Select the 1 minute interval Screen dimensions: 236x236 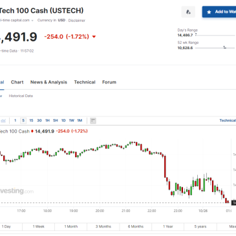click(15, 120)
